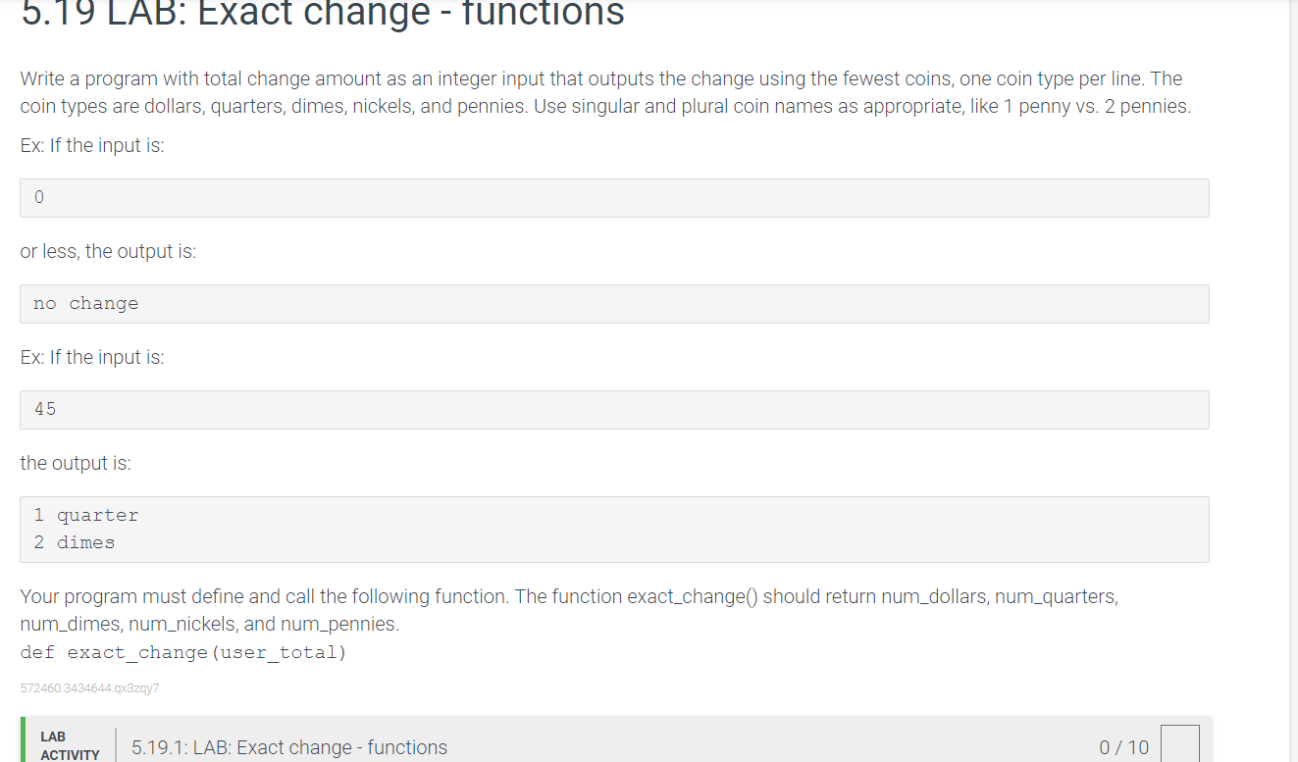1298x762 pixels.
Task: Expand the lab activity details checkbox square
Action: point(1180,747)
